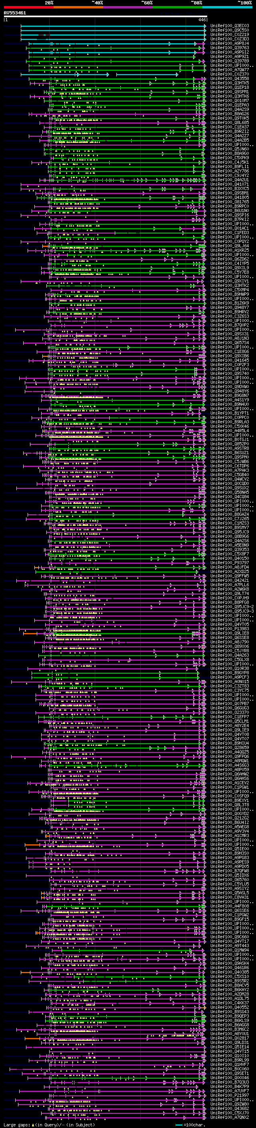The width and height of the screenshot is (256, 1128).
Task: Select hit UniRef100_B6U1N0
Action: pos(230,210)
